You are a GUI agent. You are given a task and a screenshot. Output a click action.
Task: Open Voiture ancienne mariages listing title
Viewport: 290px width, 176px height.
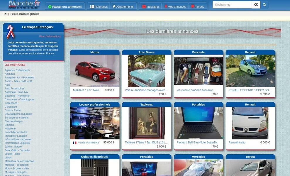146,90
